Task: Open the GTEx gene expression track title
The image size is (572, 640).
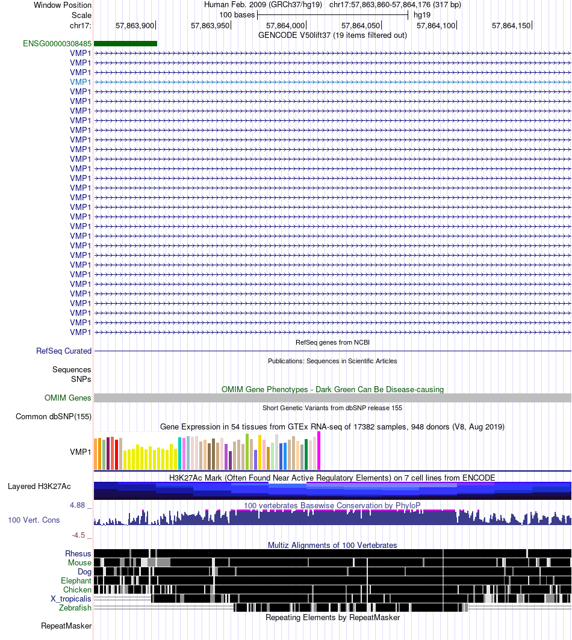Action: click(332, 427)
